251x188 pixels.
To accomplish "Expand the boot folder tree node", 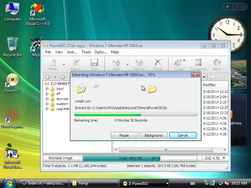I will tap(47, 89).
